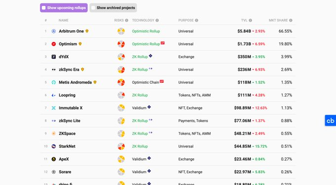Click Optimism's risk pie chart
The width and height of the screenshot is (336, 185).
(121, 44)
